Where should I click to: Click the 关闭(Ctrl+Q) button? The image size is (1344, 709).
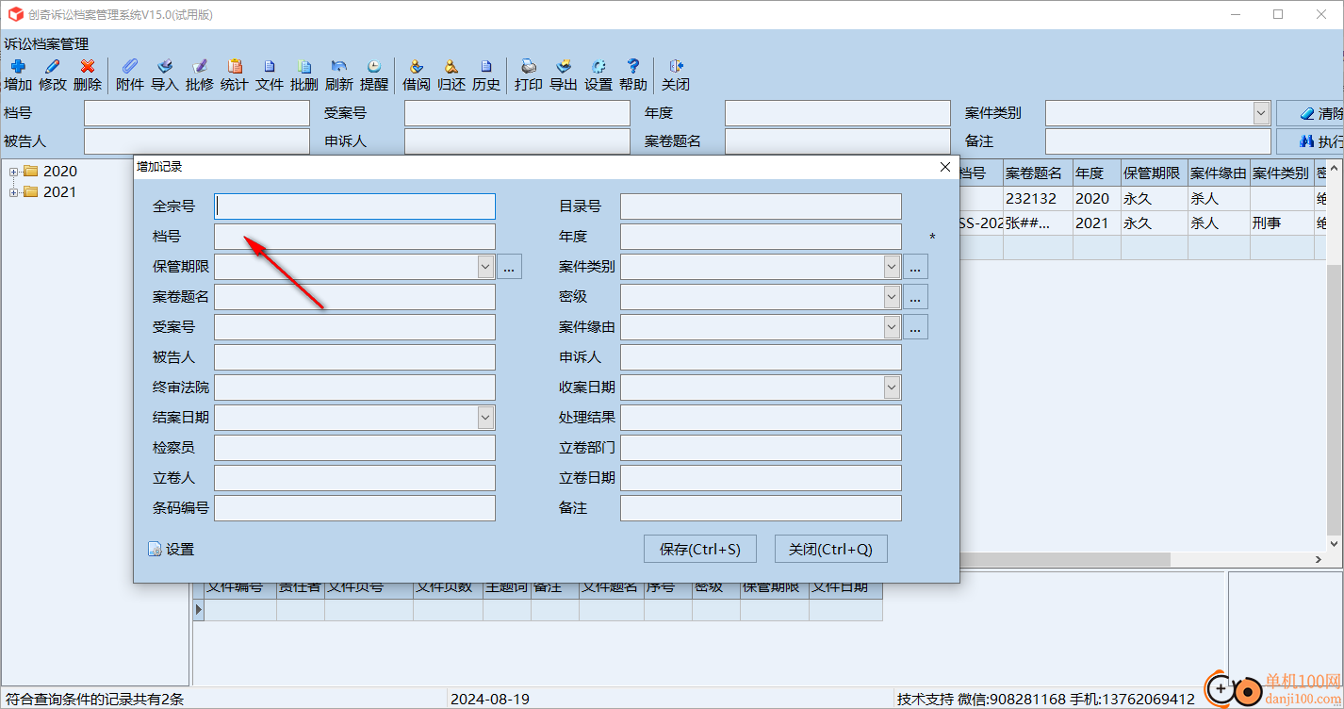point(831,549)
